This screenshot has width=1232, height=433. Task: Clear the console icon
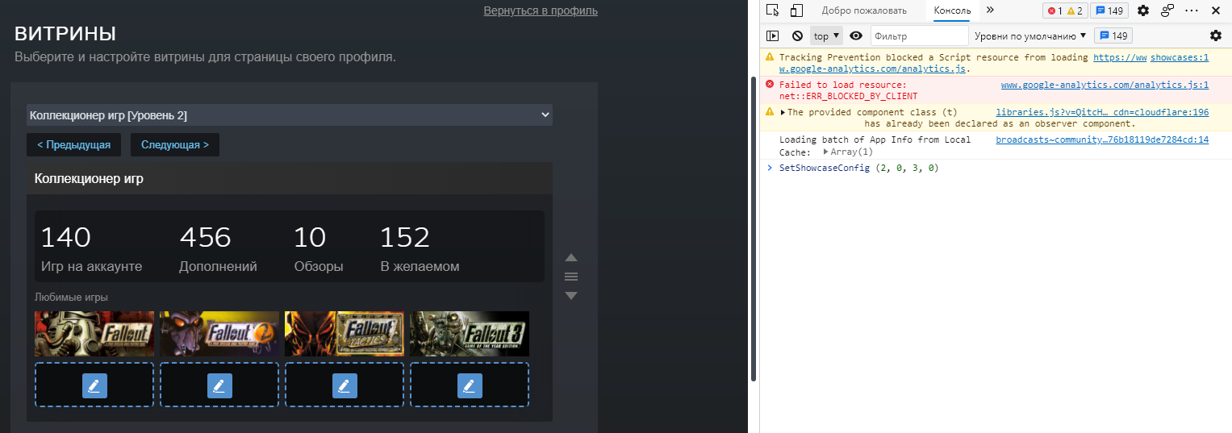797,35
